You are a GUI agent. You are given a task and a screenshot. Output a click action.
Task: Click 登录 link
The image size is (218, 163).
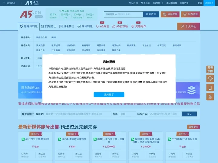(x=200, y=3)
